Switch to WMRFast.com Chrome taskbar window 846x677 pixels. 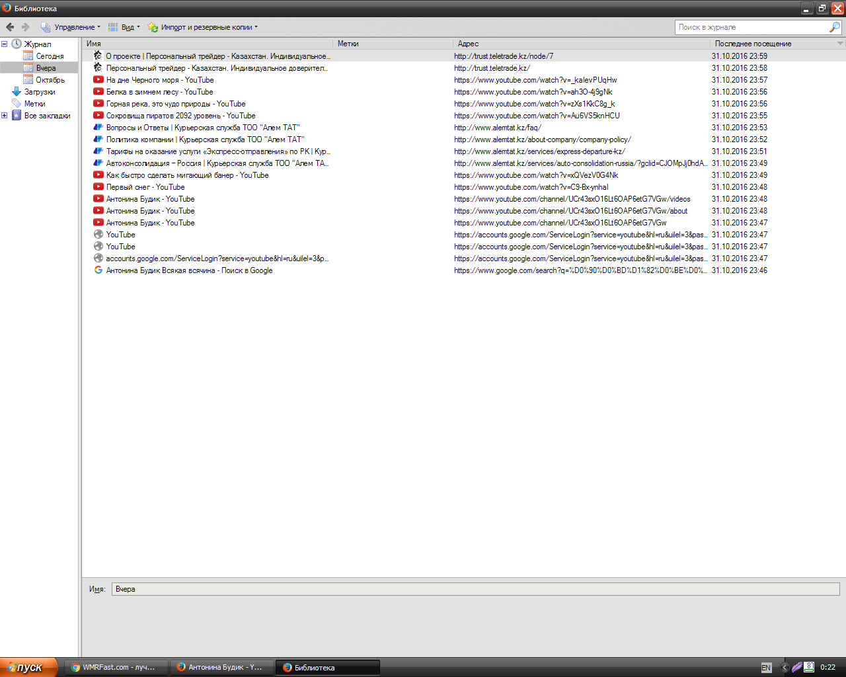coord(116,667)
